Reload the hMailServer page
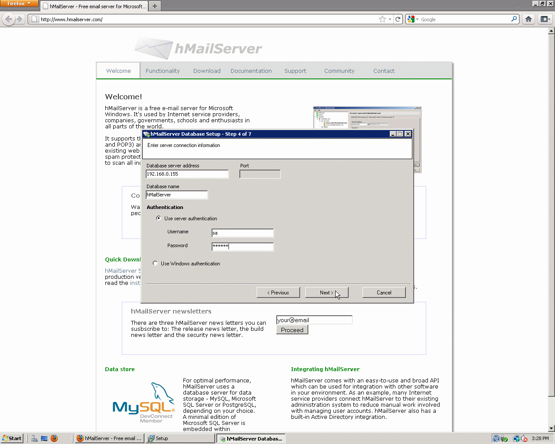The height and width of the screenshot is (444, 555). click(x=398, y=19)
